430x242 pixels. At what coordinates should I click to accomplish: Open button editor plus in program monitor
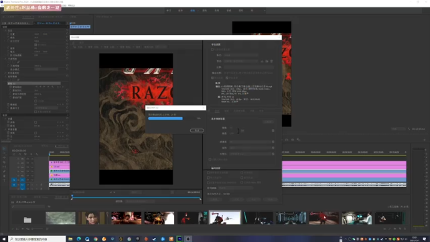tap(425, 140)
